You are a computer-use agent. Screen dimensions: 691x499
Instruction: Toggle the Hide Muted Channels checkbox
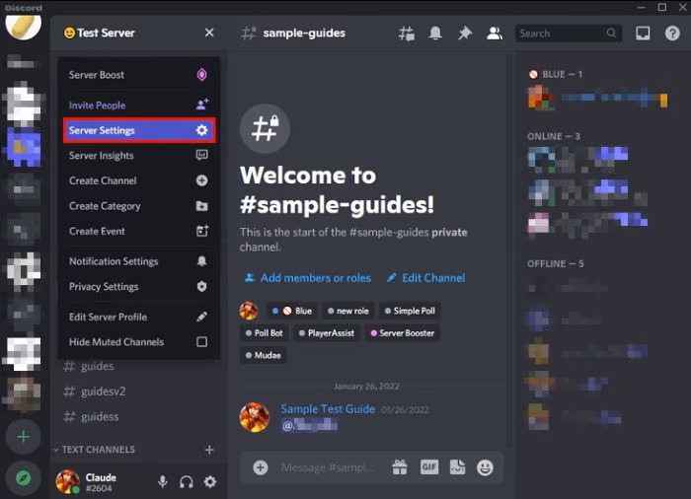tap(201, 342)
